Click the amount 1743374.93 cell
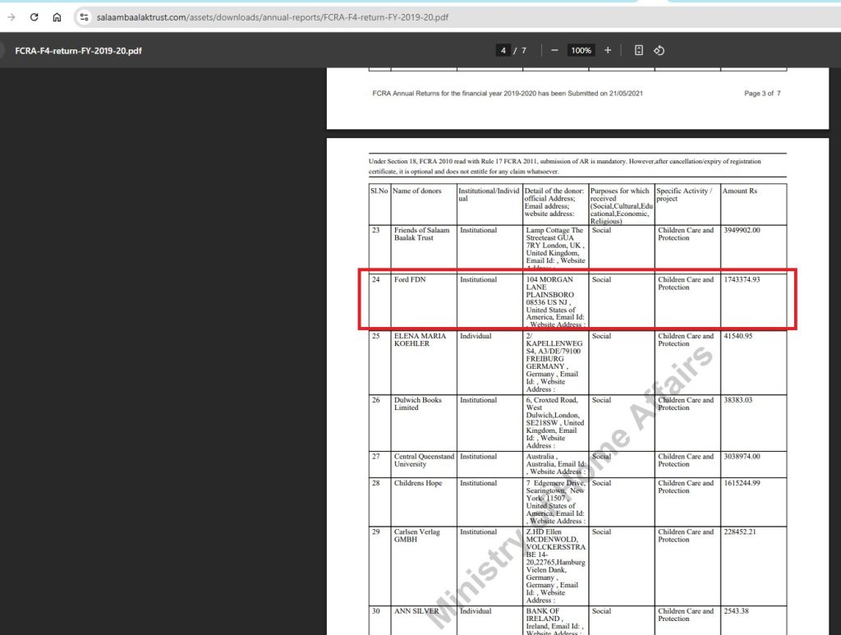This screenshot has width=841, height=635. tap(741, 280)
